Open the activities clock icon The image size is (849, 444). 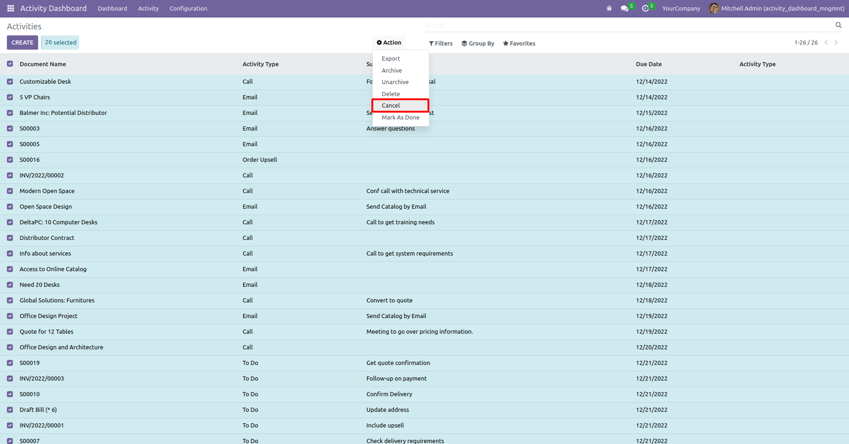click(x=645, y=8)
